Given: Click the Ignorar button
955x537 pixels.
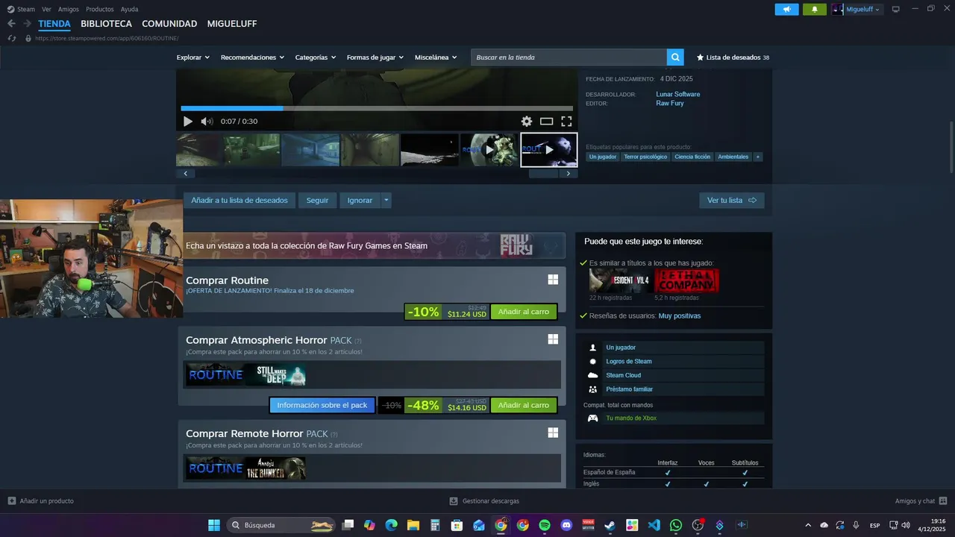Looking at the screenshot, I should [360, 200].
